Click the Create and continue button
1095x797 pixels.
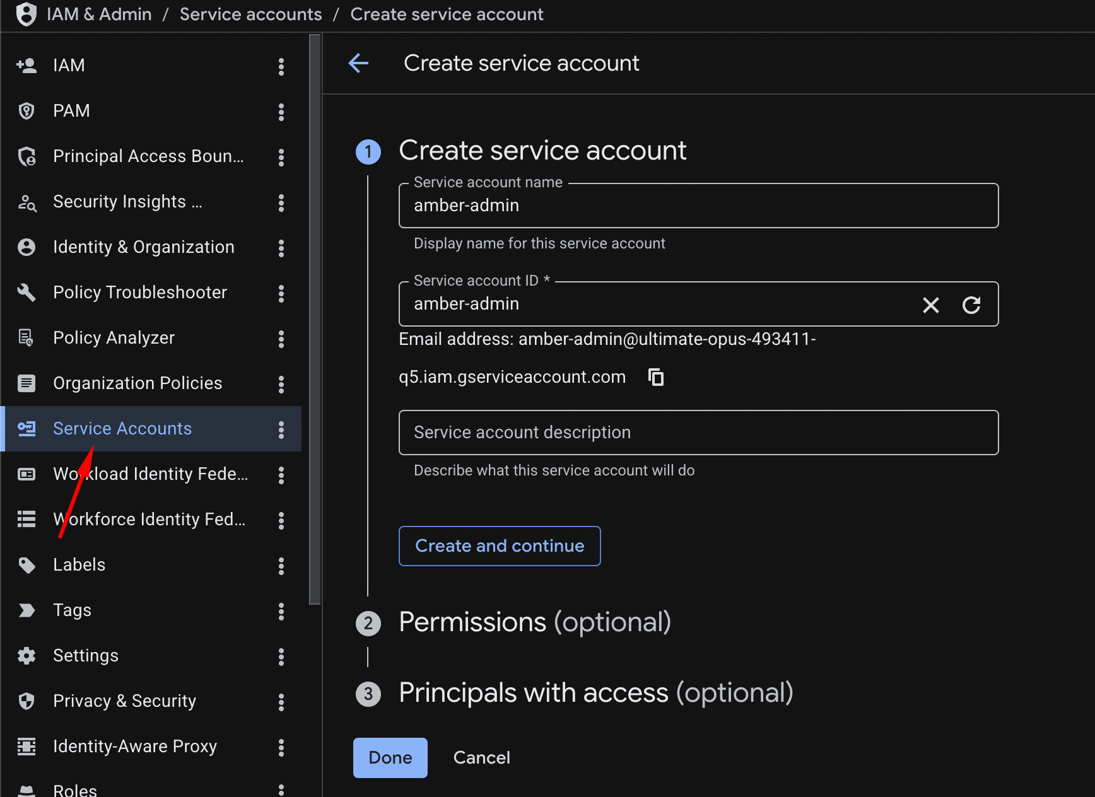500,546
